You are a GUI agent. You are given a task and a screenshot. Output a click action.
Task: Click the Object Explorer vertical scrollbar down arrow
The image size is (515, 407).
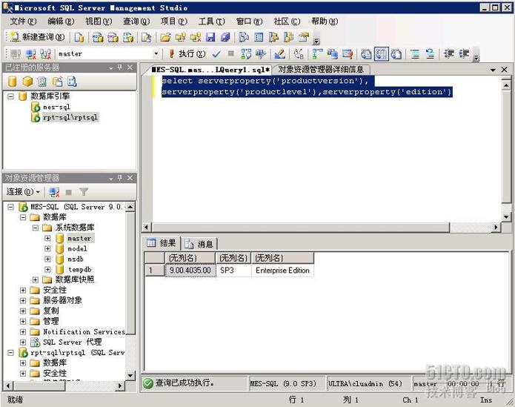point(130,375)
